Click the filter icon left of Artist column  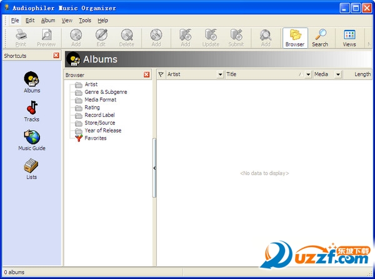[x=161, y=74]
